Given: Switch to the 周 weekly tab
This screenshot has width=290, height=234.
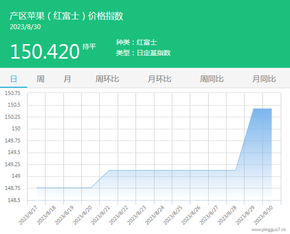Looking at the screenshot, I should point(40,79).
